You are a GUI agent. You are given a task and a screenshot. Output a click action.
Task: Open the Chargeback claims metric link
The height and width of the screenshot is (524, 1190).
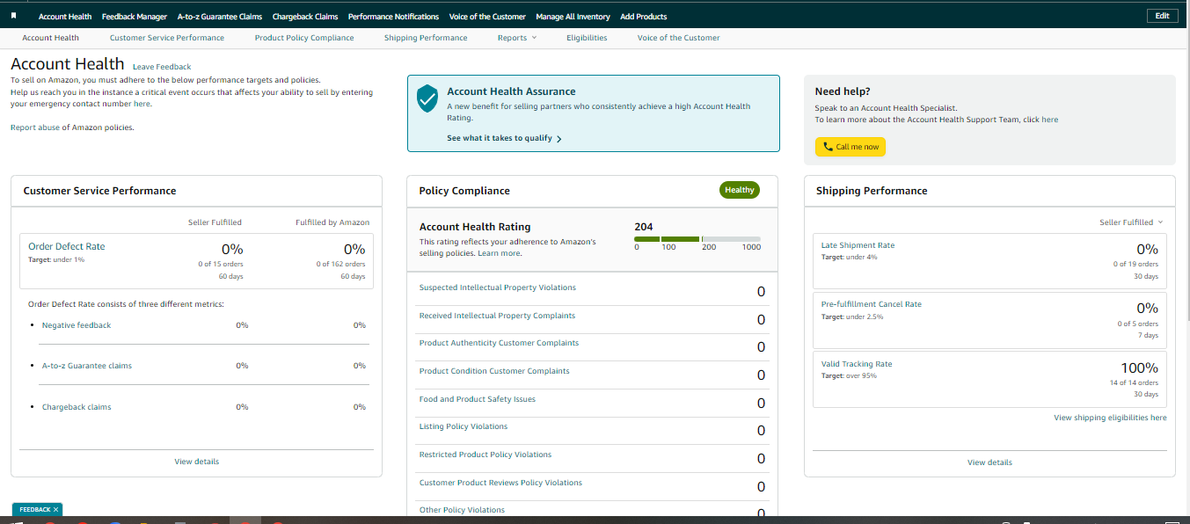[77, 407]
